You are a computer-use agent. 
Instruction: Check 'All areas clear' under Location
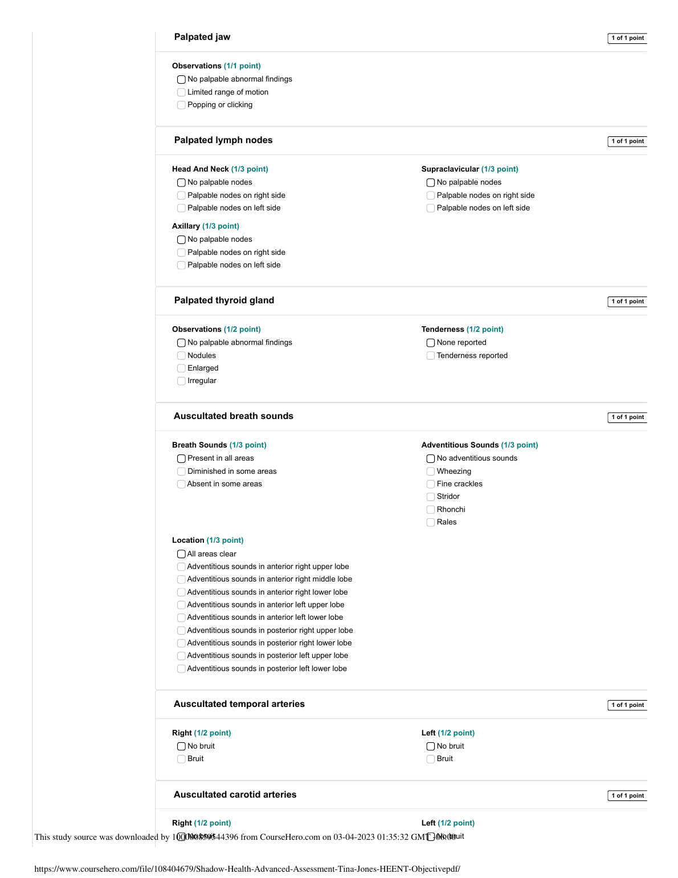pyautogui.click(x=181, y=554)
